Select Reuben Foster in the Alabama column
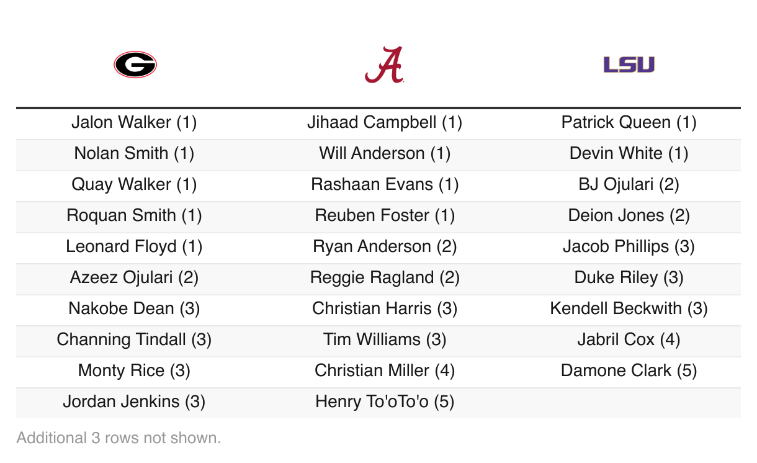The height and width of the screenshot is (463, 757). coord(385,215)
